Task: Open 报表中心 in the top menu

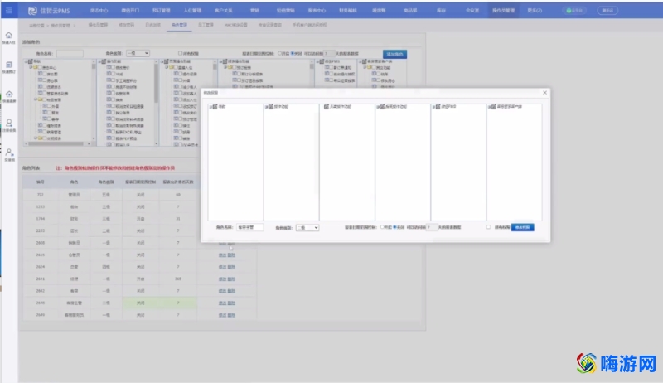Action: coord(317,11)
